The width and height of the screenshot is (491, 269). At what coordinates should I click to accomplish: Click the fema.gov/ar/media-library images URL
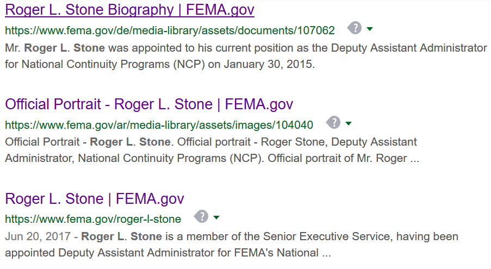(159, 125)
